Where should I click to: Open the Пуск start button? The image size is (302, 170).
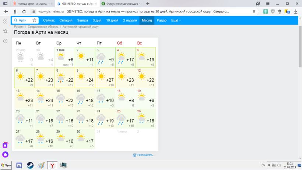(x=7, y=165)
